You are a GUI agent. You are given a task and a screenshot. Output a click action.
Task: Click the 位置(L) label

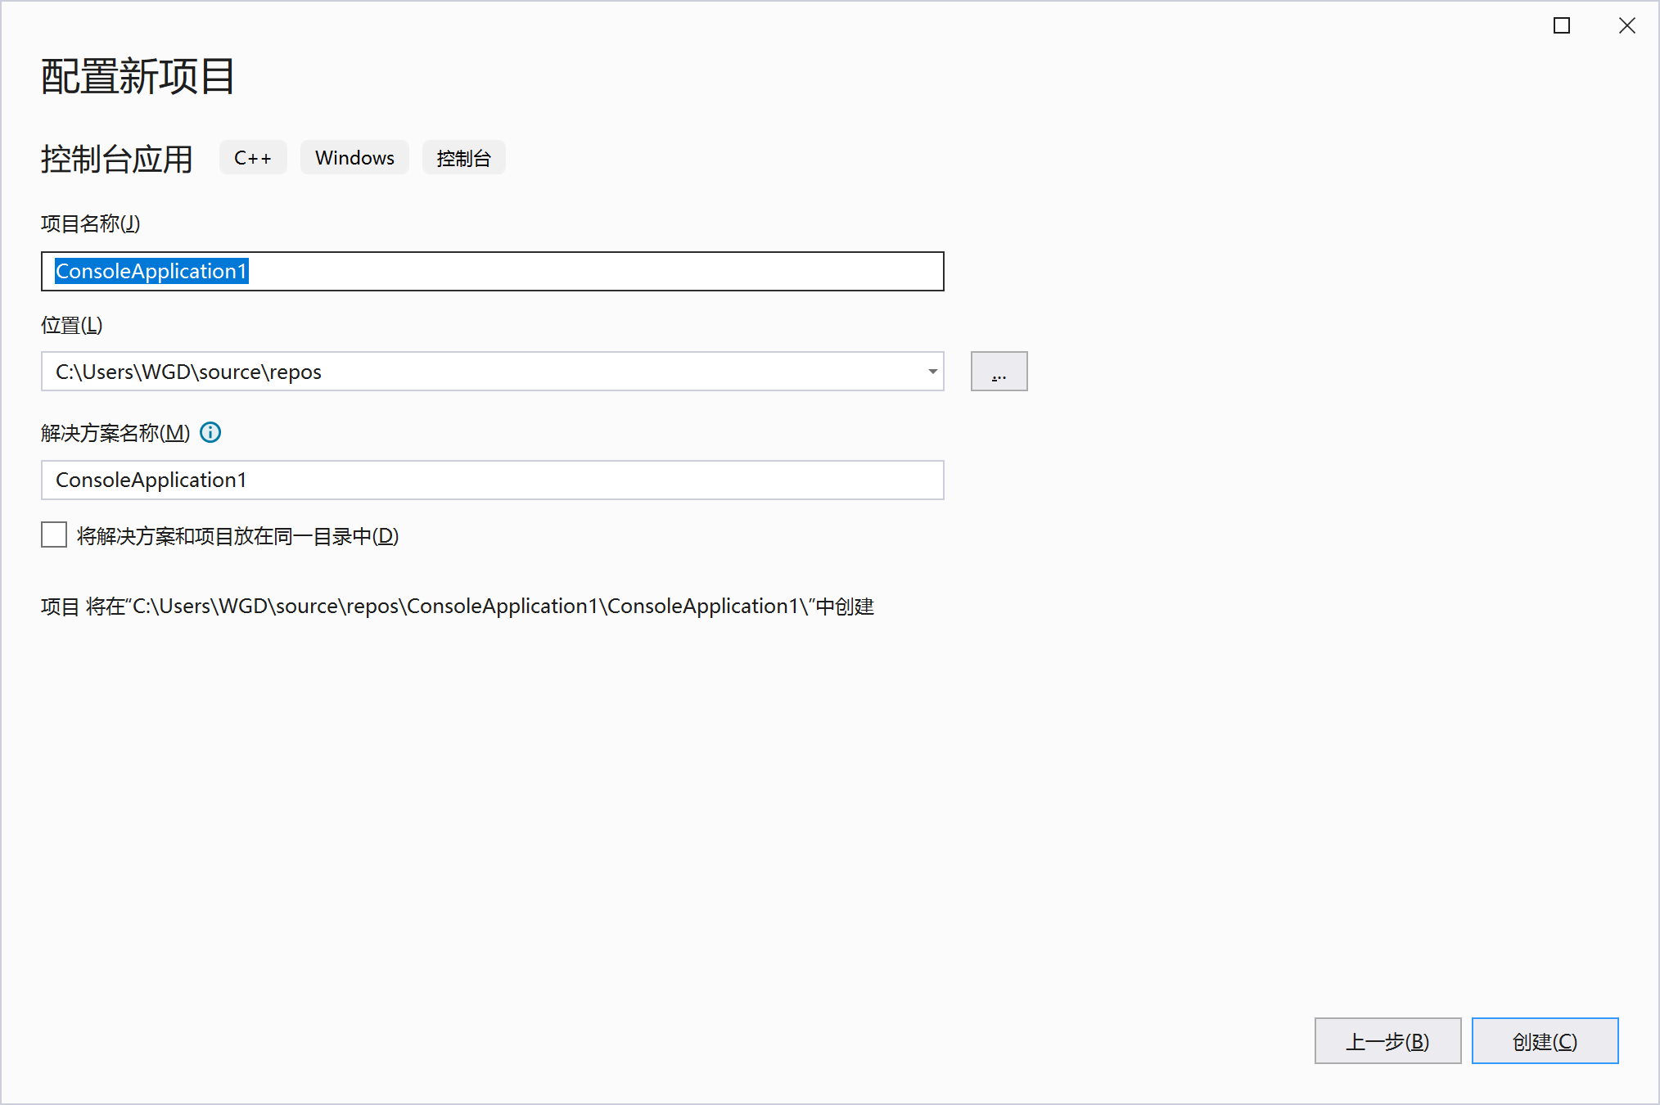(72, 325)
